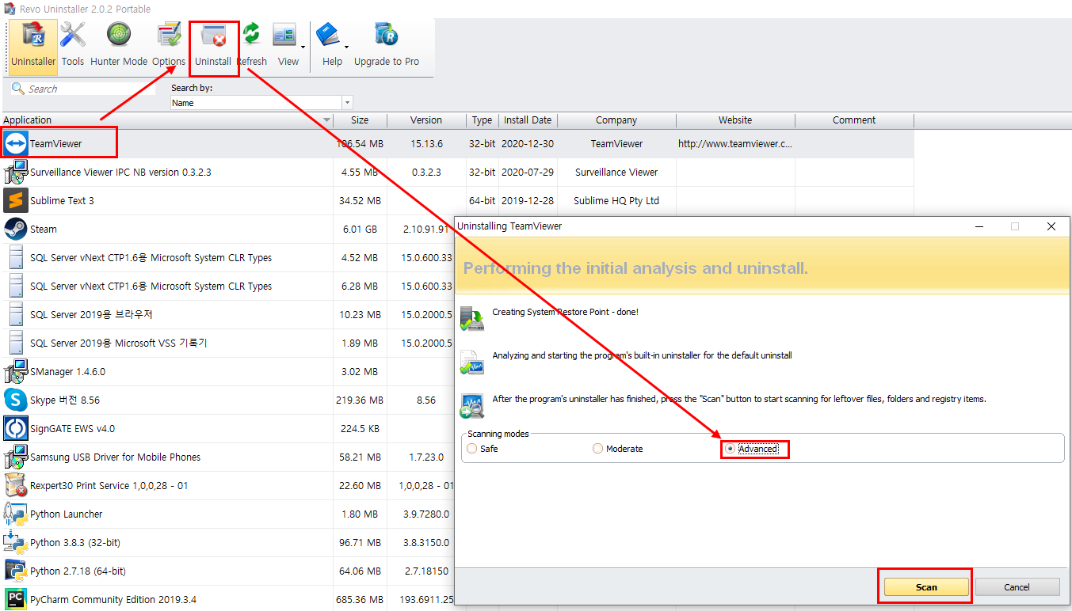
Task: Select the TeamViewer app icon
Action: (x=16, y=143)
